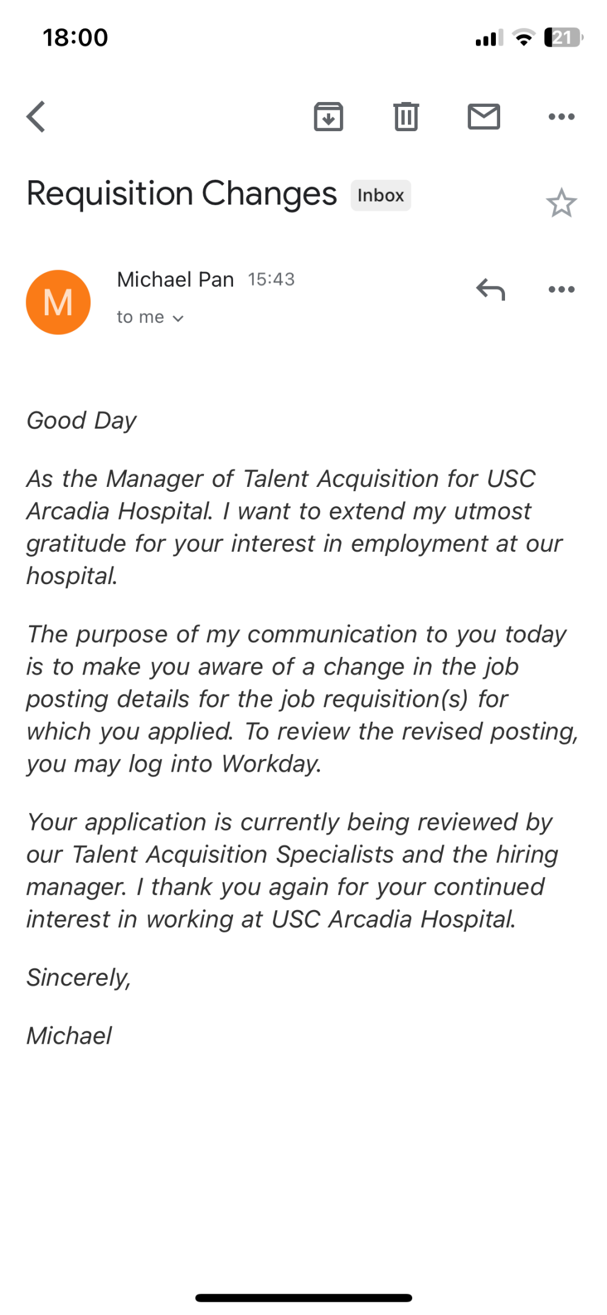
Task: Tap the 18:00 clock in status bar
Action: [x=75, y=38]
